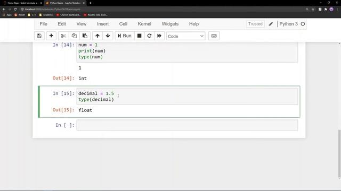This screenshot has height=191, width=341.
Task: Click the Out[14] output prompt
Action: pos(63,78)
